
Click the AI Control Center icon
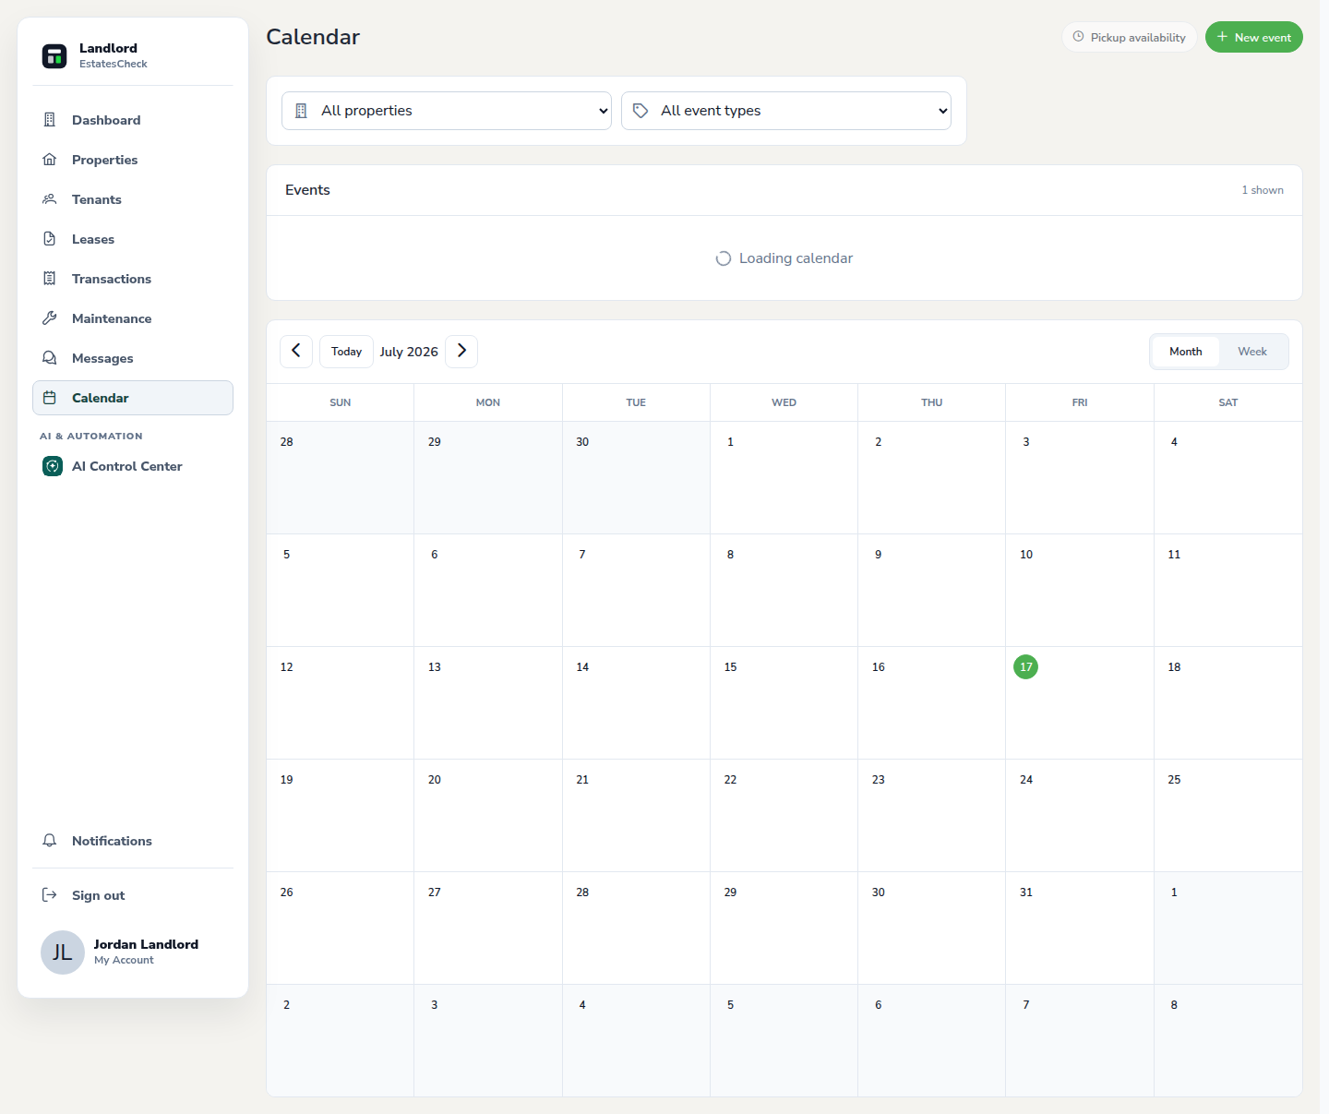pyautogui.click(x=53, y=466)
